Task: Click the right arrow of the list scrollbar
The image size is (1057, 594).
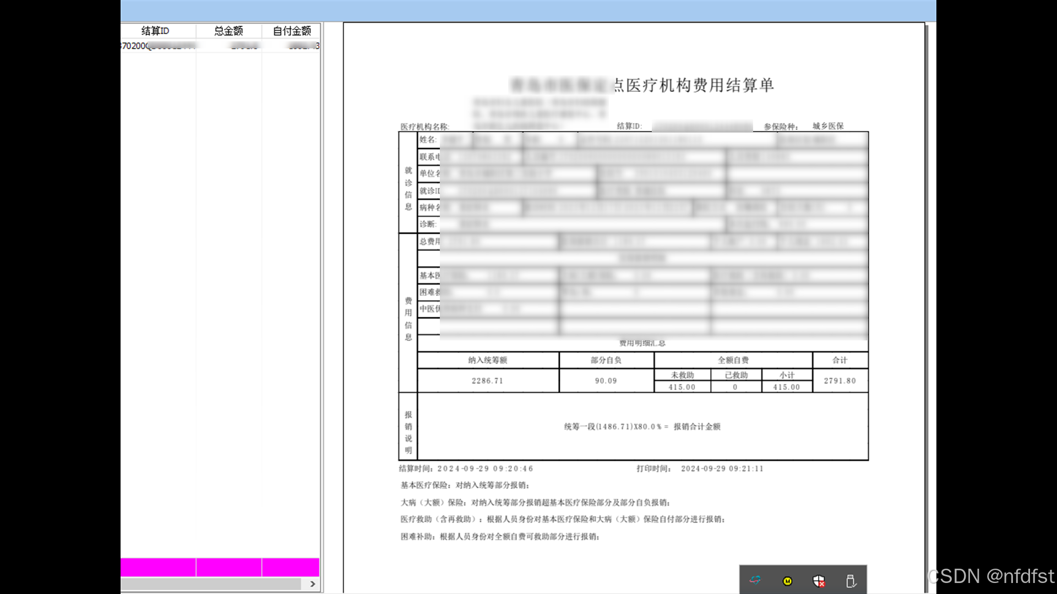Action: [313, 584]
